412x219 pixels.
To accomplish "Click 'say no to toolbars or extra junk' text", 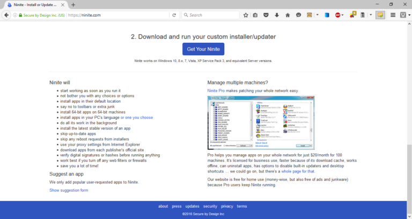I will coord(87,107).
